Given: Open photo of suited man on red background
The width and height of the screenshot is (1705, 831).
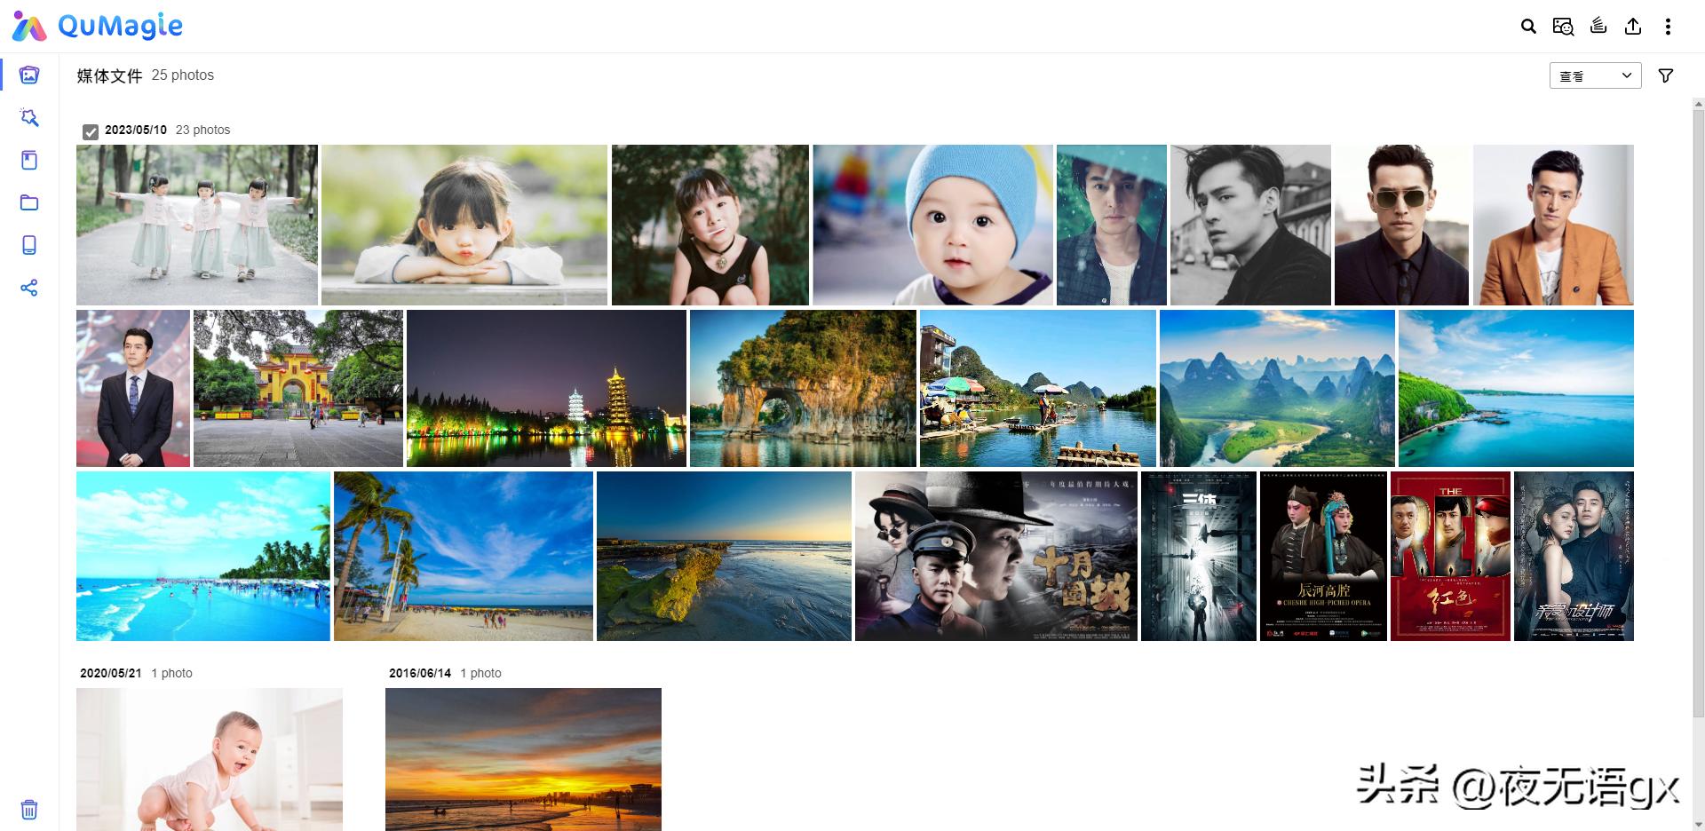Looking at the screenshot, I should tap(133, 388).
